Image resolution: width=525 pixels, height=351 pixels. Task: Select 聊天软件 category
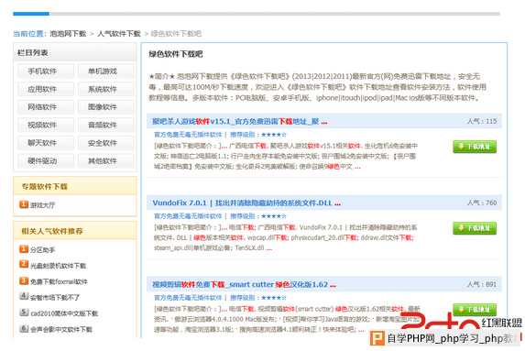[x=46, y=143]
